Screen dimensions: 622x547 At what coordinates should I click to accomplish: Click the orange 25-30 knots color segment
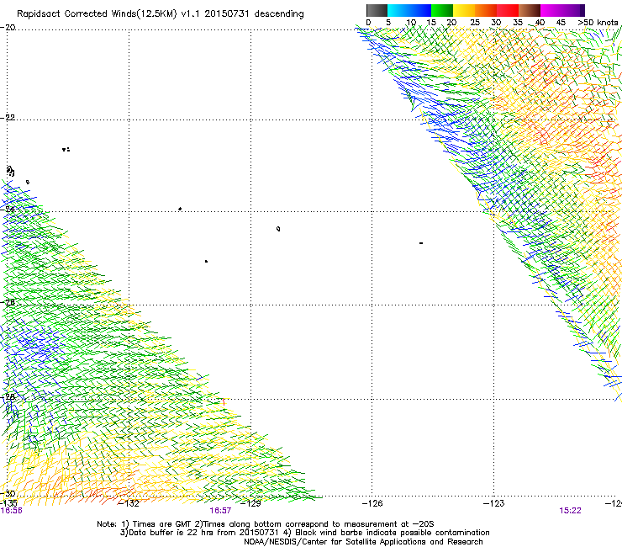486,11
